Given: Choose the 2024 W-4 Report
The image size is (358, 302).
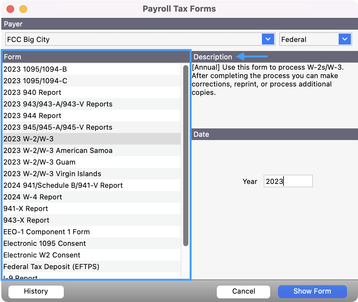Looking at the screenshot, I should [x=33, y=197].
